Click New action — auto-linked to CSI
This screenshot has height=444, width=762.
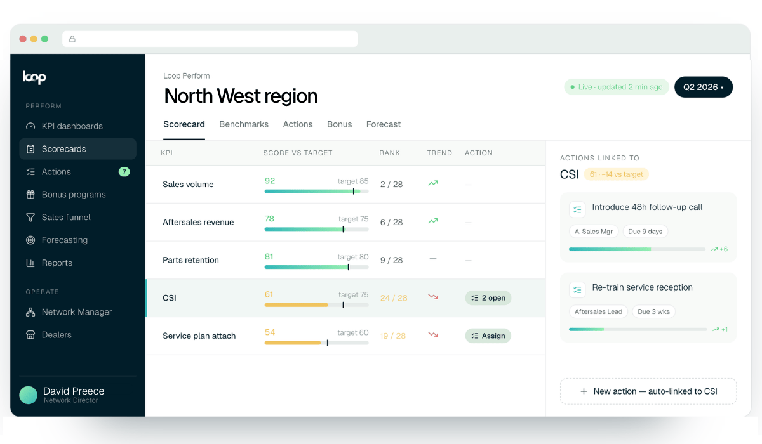click(x=648, y=391)
